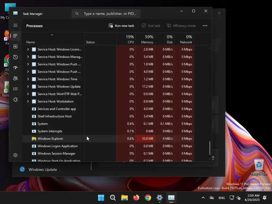Switch to Settings app on taskbar
The image size is (272, 204).
160,198
